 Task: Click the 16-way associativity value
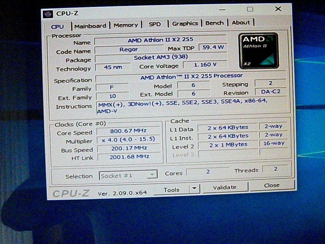coord(274,143)
